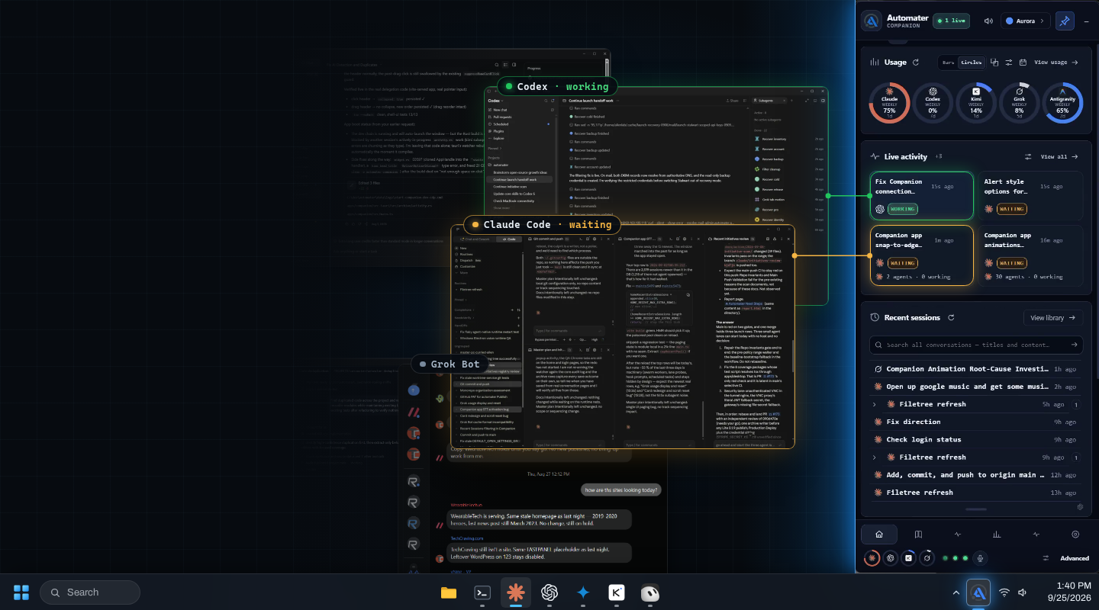The height and width of the screenshot is (610, 1099).
Task: Open the Alert style options activity card
Action: (x=1030, y=196)
